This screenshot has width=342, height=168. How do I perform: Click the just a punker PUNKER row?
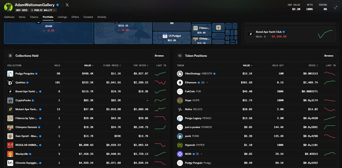[257, 127]
